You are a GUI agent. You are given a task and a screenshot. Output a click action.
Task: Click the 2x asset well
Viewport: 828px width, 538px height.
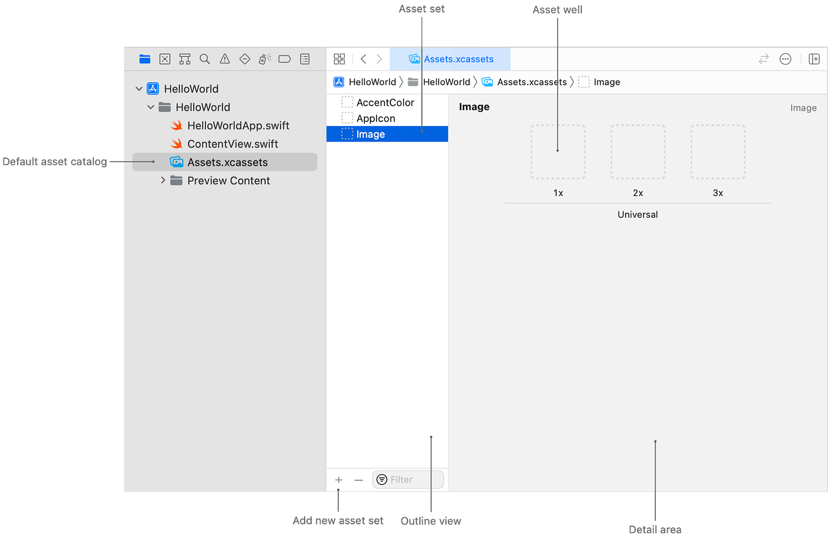(x=638, y=152)
